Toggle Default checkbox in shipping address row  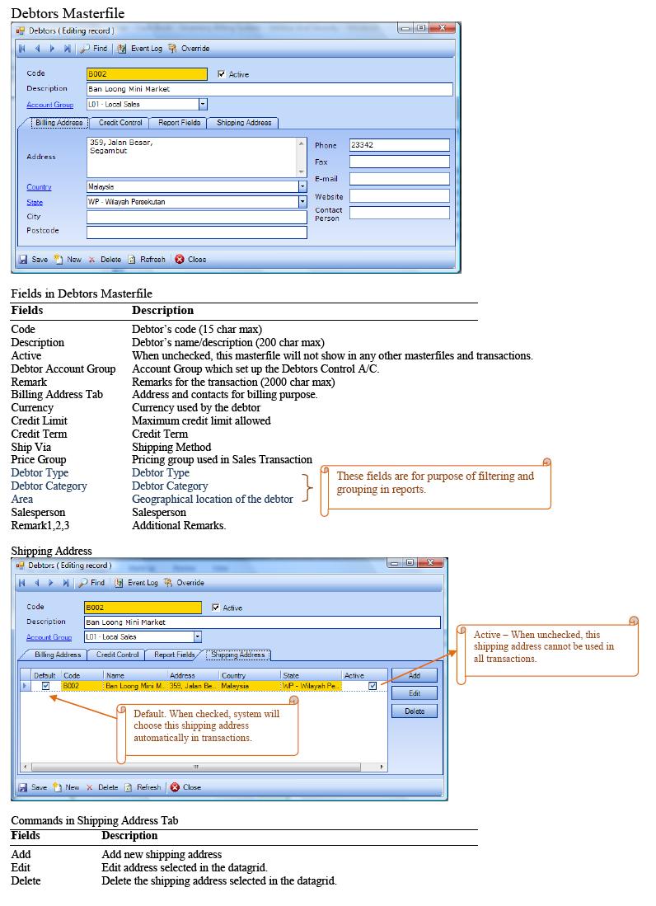click(45, 686)
